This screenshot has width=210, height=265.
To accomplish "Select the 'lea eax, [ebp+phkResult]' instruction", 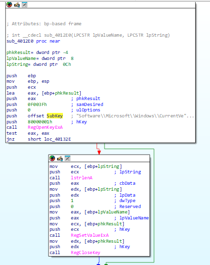I will point(44,93).
